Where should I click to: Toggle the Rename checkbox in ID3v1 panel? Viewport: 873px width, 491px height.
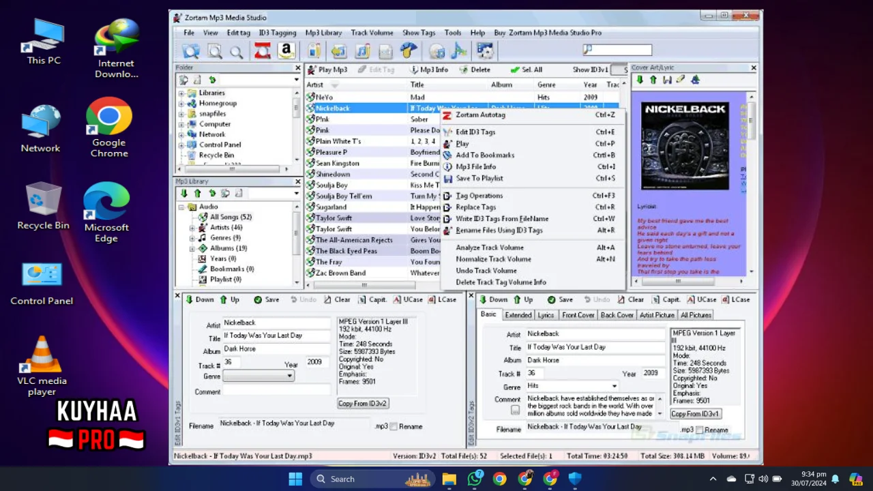click(394, 426)
